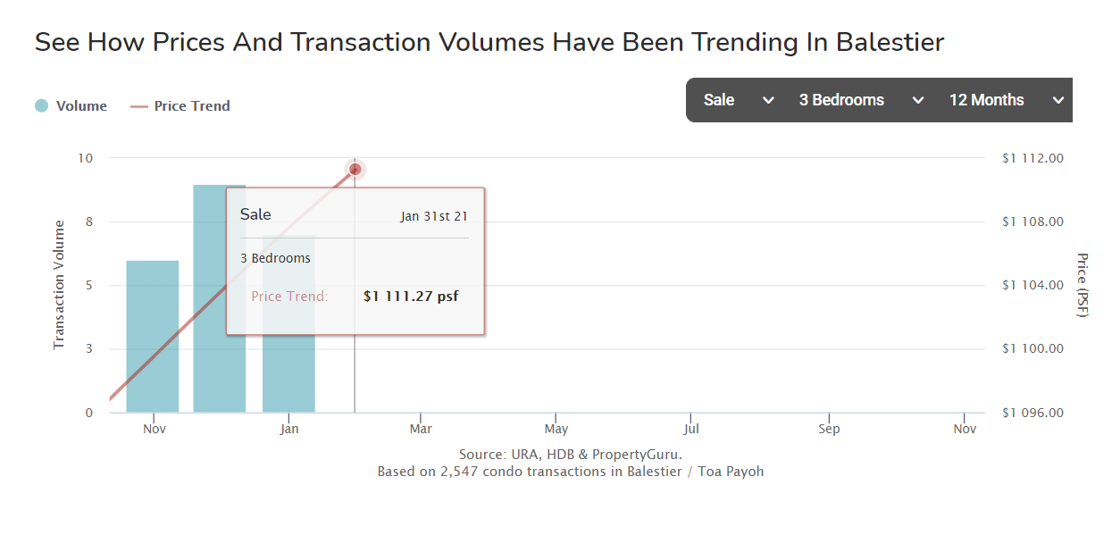The image size is (1112, 552).
Task: Click the chevron next to 12 Months
Action: [1058, 100]
